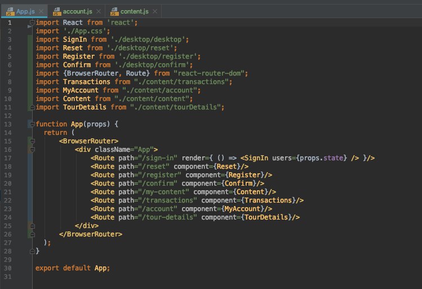Place cursor on export default App line
This screenshot has width=422, height=289.
point(72,268)
